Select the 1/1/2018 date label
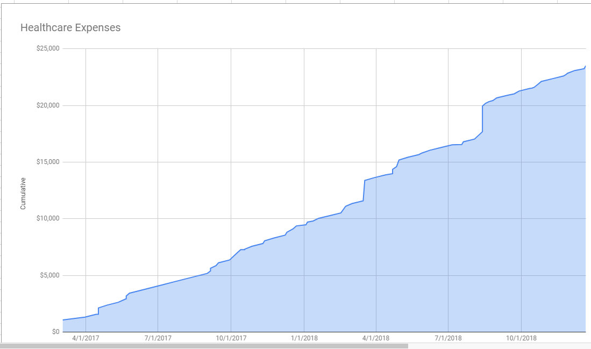 [x=304, y=338]
